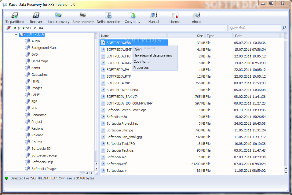This screenshot has width=292, height=195.
Task: Select the PHP folder
Action: pyautogui.click(x=35, y=108)
